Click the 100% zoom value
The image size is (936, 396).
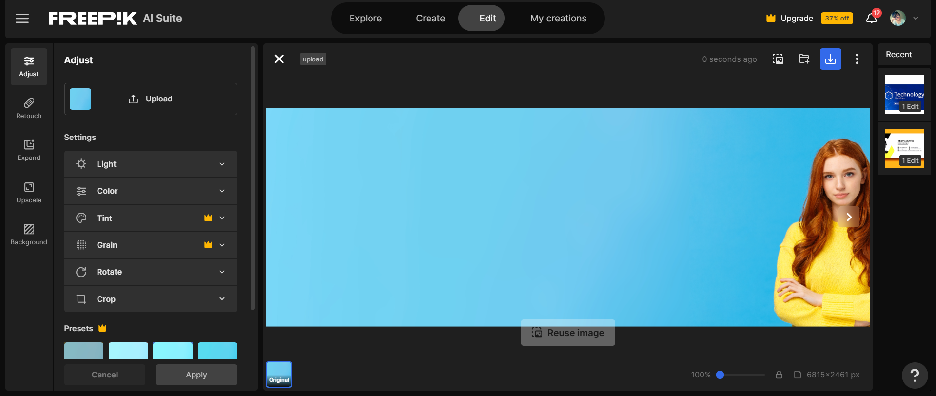[x=701, y=375]
